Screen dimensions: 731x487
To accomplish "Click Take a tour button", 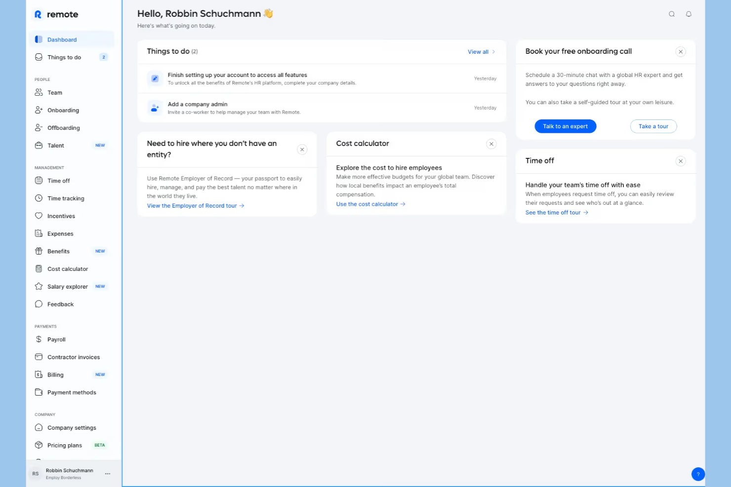I will pos(653,126).
